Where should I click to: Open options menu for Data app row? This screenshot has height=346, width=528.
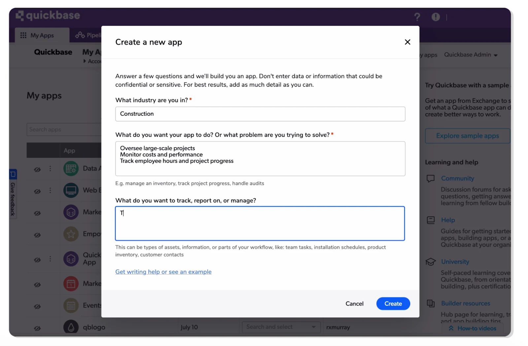pos(50,169)
